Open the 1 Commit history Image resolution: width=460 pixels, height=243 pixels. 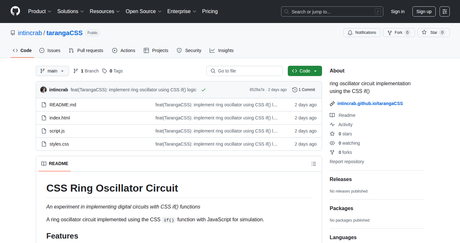click(304, 90)
